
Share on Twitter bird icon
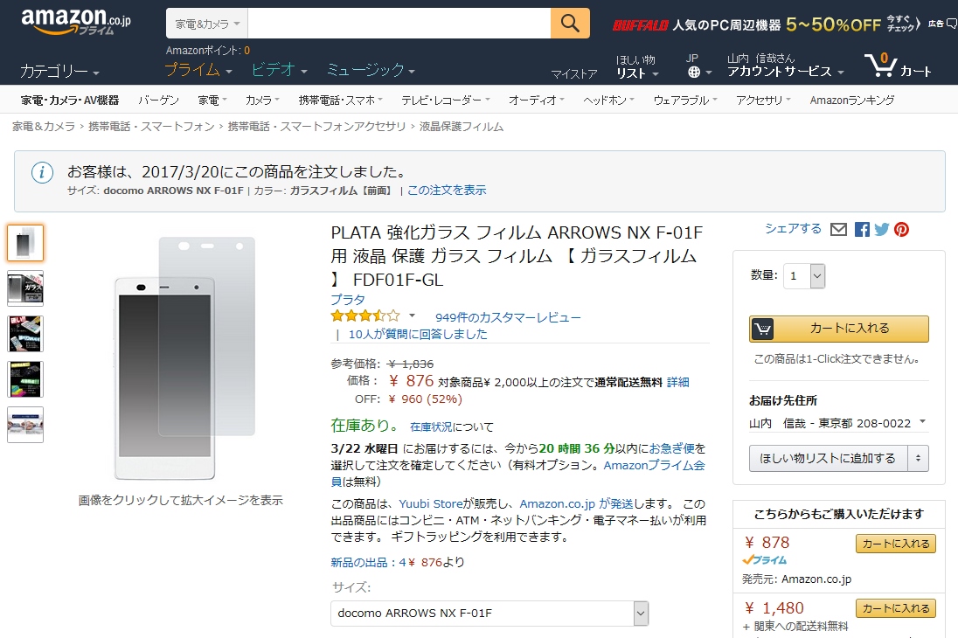881,229
